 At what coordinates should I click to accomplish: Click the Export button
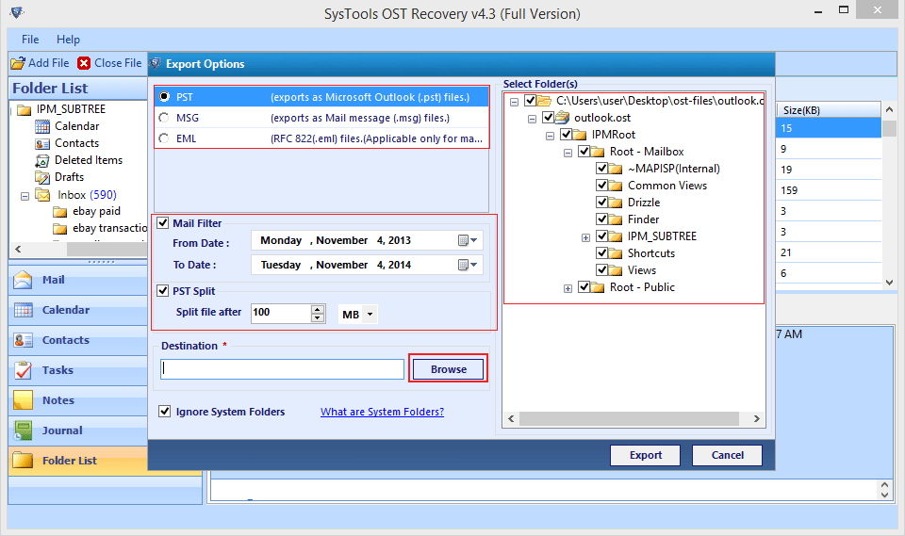pyautogui.click(x=645, y=455)
